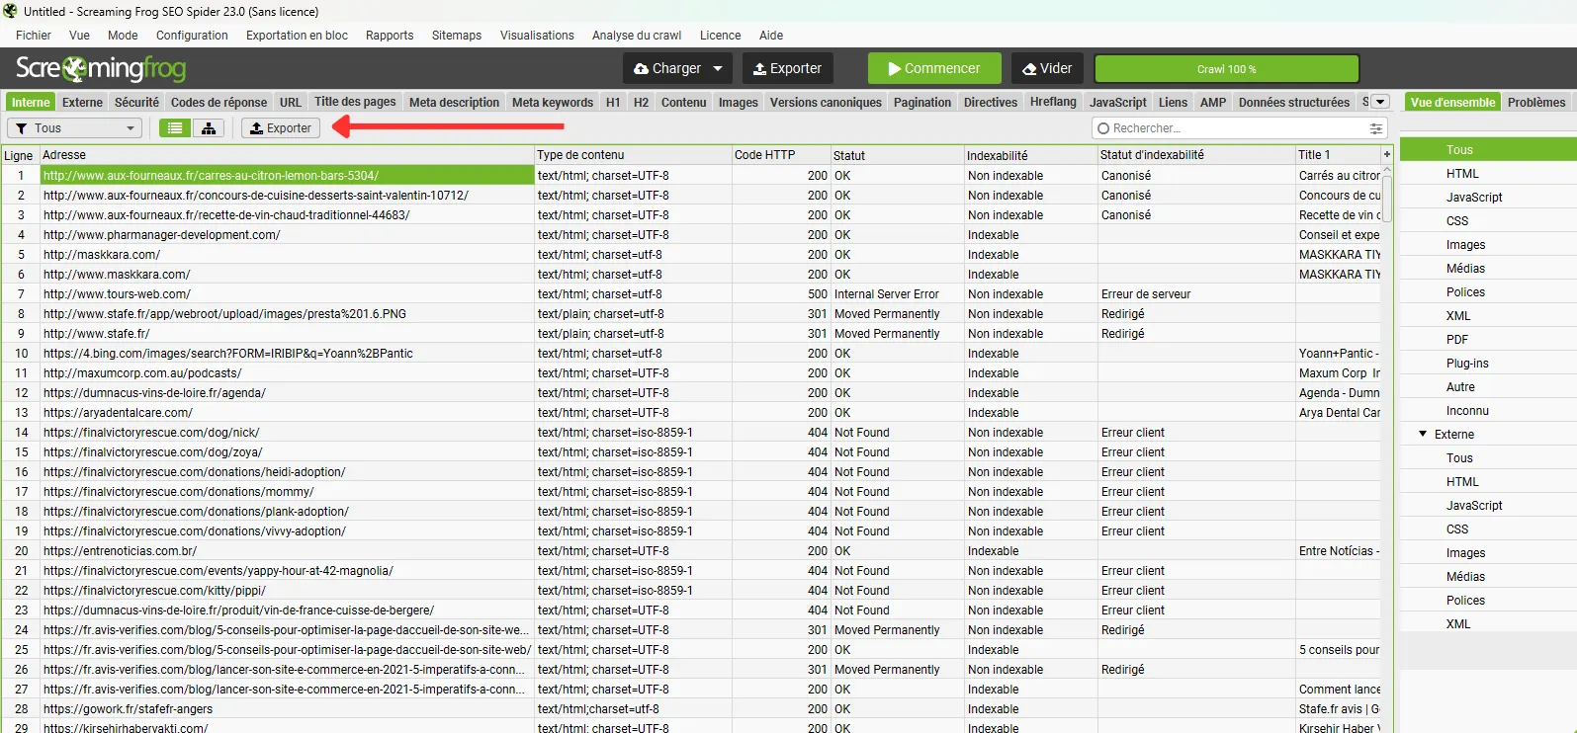Collapse the Externe tree section
Image resolution: width=1577 pixels, height=733 pixels.
tap(1423, 434)
